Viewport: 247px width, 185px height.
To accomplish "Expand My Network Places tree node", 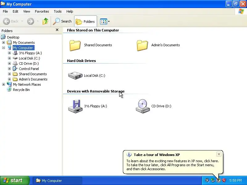I will (x=3, y=84).
